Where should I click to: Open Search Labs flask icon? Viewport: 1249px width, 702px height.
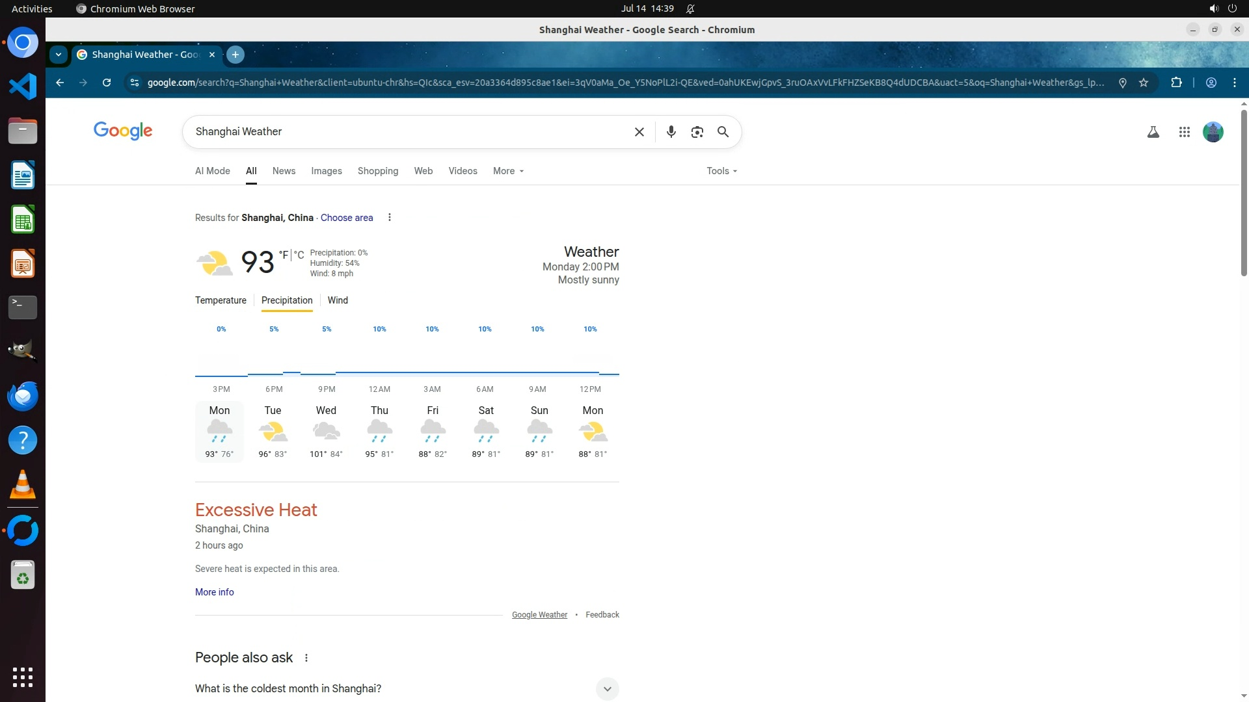pos(1153,132)
